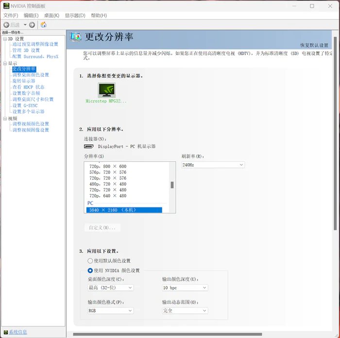Select resolution 576p, 720 × 576

[x=108, y=172]
